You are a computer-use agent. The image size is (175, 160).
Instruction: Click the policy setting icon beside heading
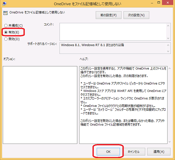tap(6, 13)
